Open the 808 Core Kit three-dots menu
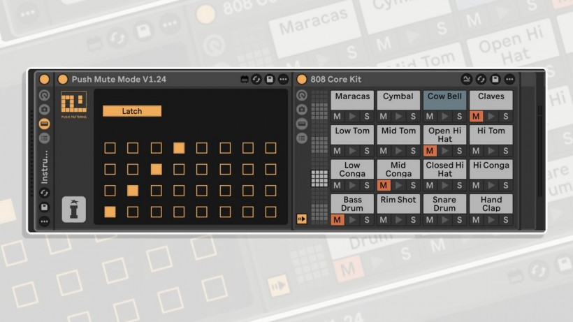Image resolution: width=573 pixels, height=322 pixels. [x=509, y=79]
